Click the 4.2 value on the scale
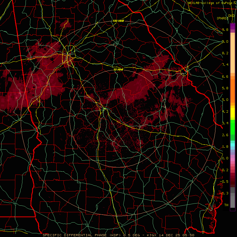Image resolution: width=237 pixels, height=237 pixels. pos(225,112)
